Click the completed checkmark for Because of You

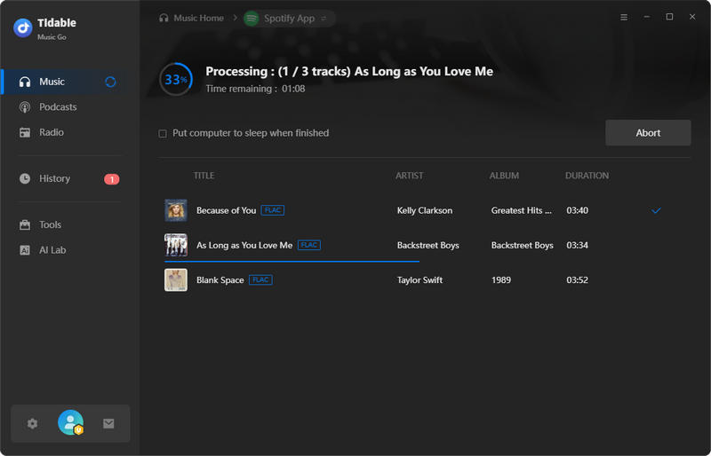click(x=656, y=210)
